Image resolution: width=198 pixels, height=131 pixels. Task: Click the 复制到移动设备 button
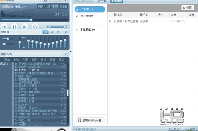pos(90,120)
